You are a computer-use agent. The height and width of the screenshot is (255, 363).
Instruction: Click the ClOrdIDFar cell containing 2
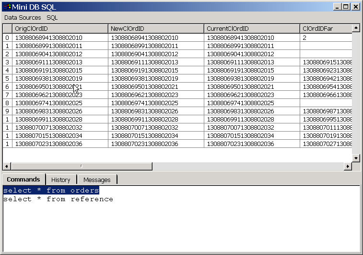(326, 37)
